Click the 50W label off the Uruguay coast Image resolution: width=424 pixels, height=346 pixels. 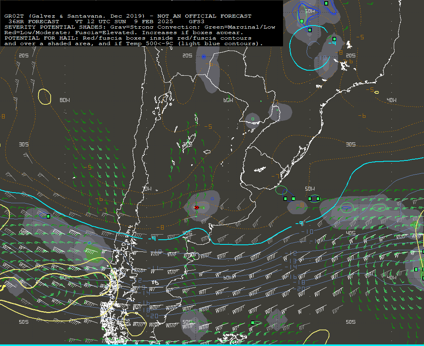click(310, 189)
